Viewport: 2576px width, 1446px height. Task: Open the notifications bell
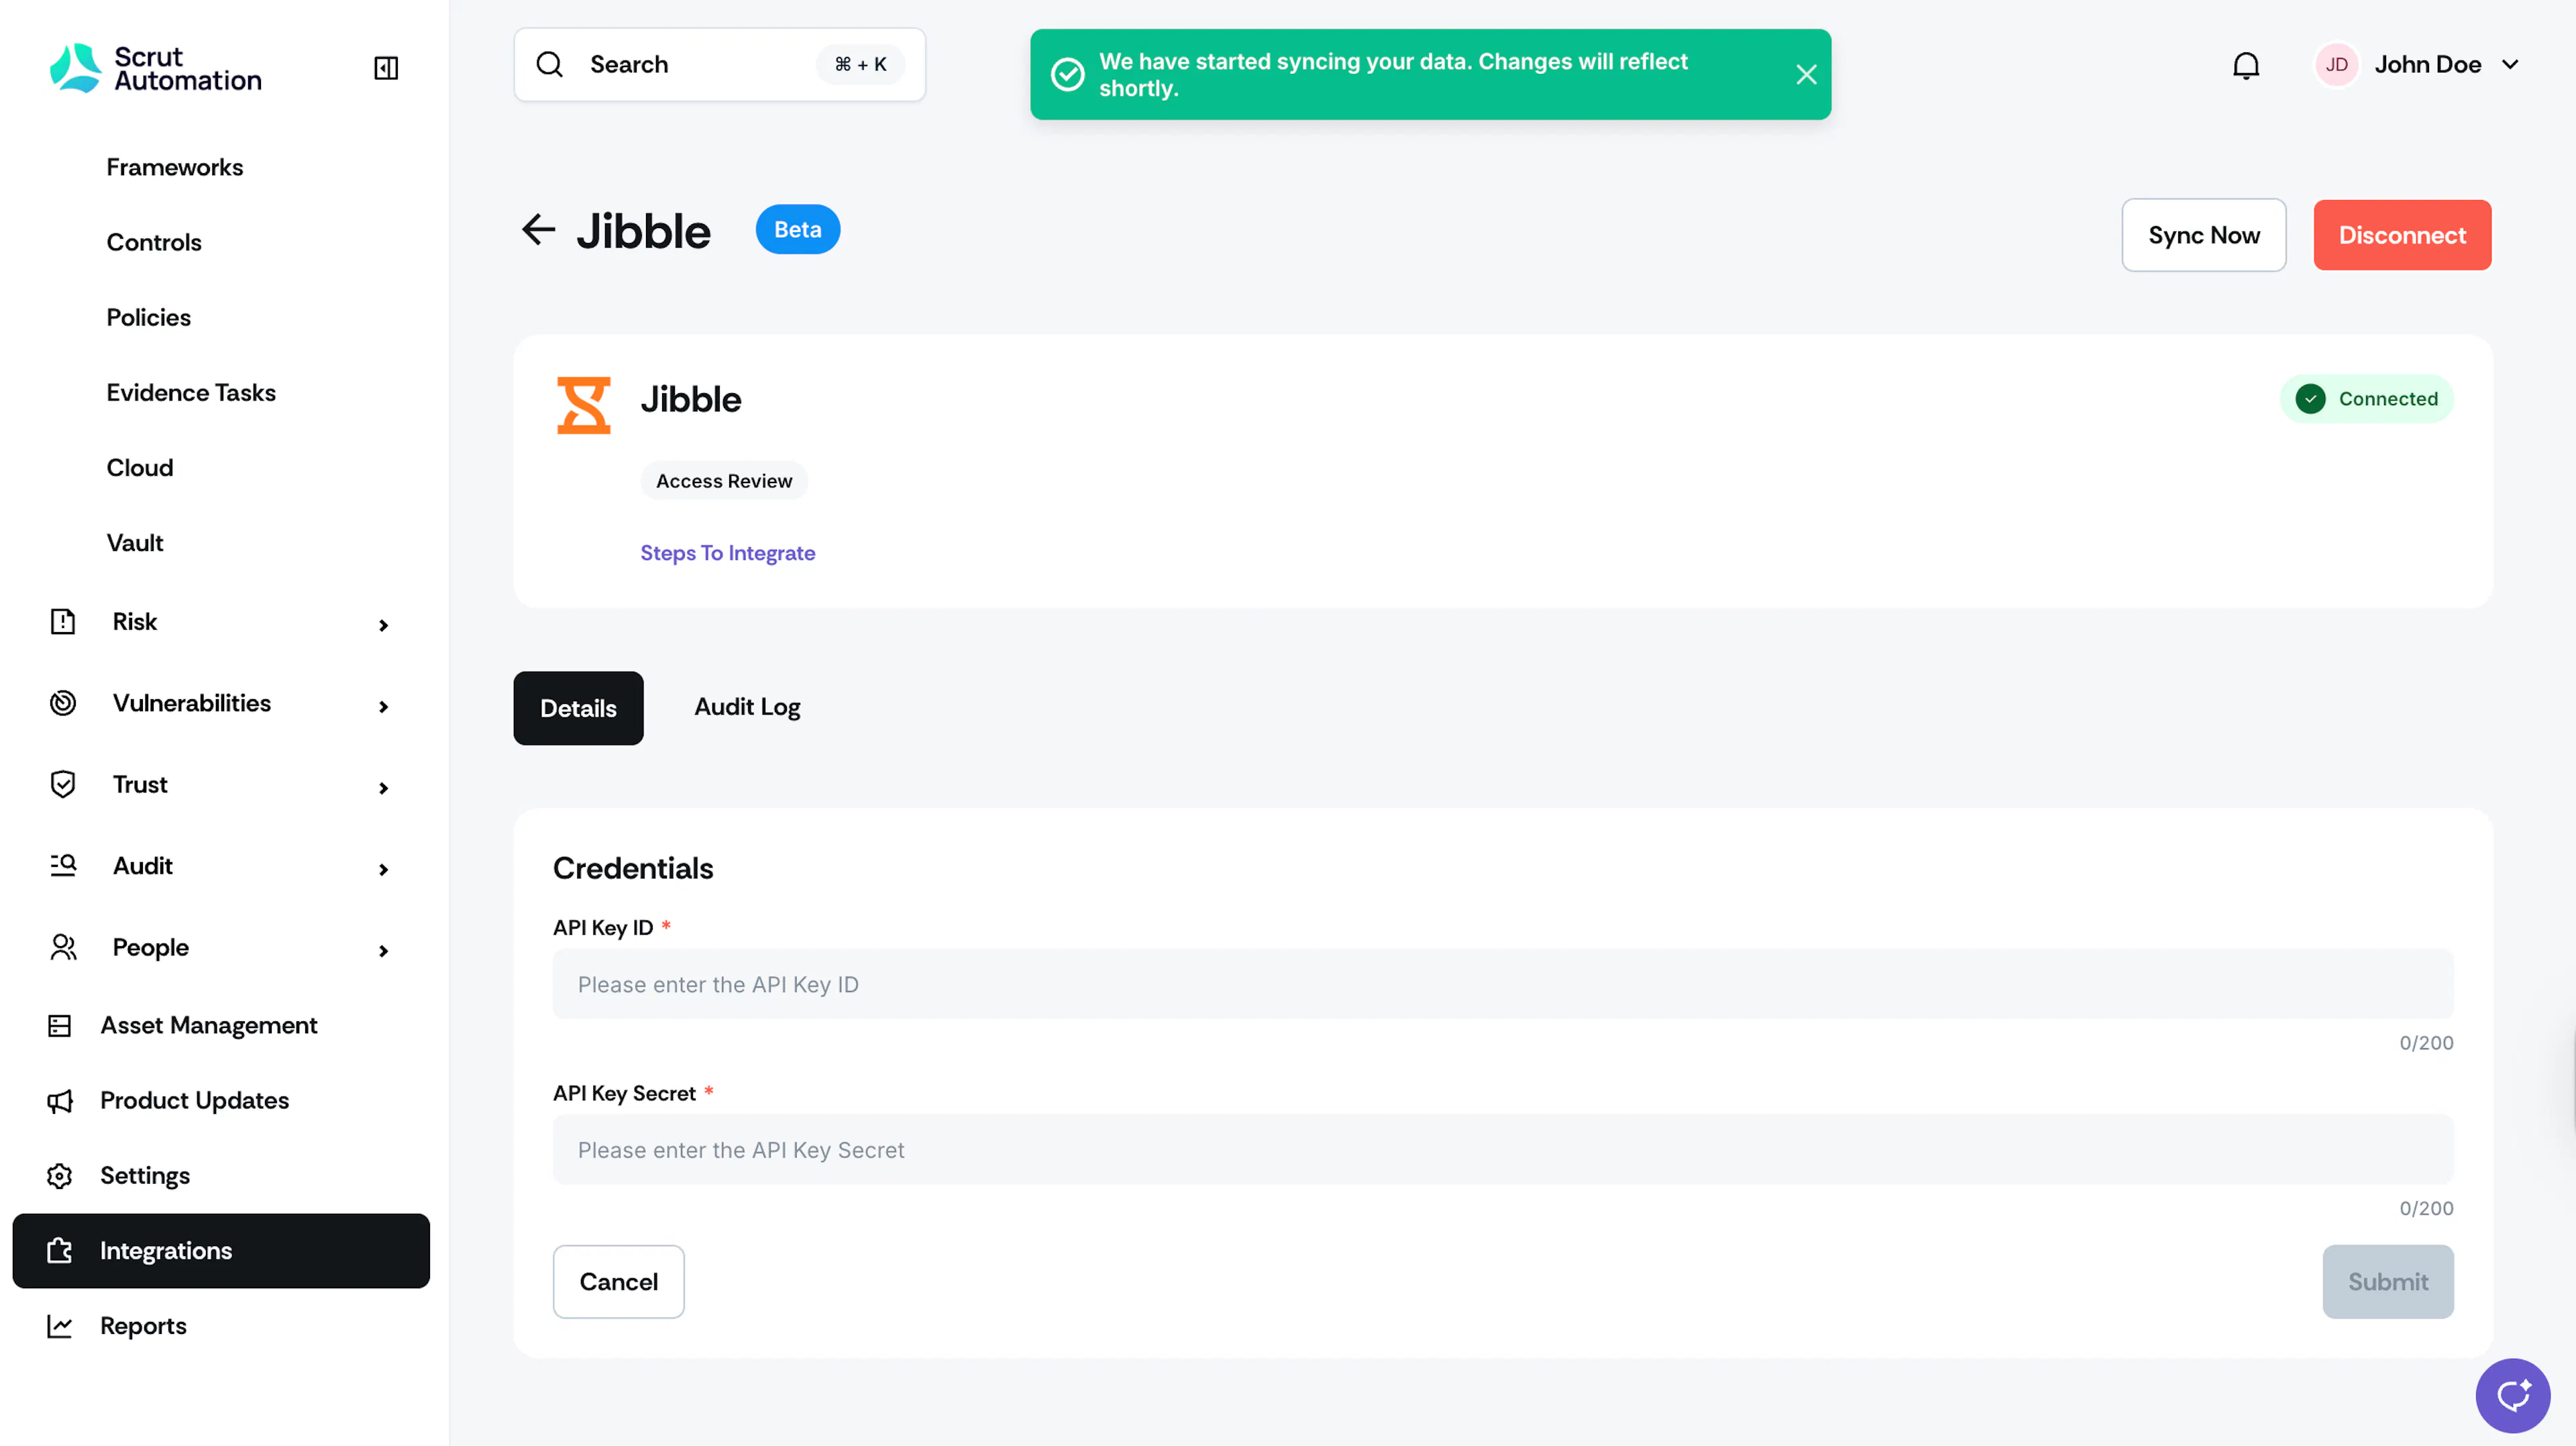click(x=2246, y=65)
